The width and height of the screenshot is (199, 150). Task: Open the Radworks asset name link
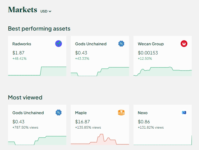tap(22, 44)
